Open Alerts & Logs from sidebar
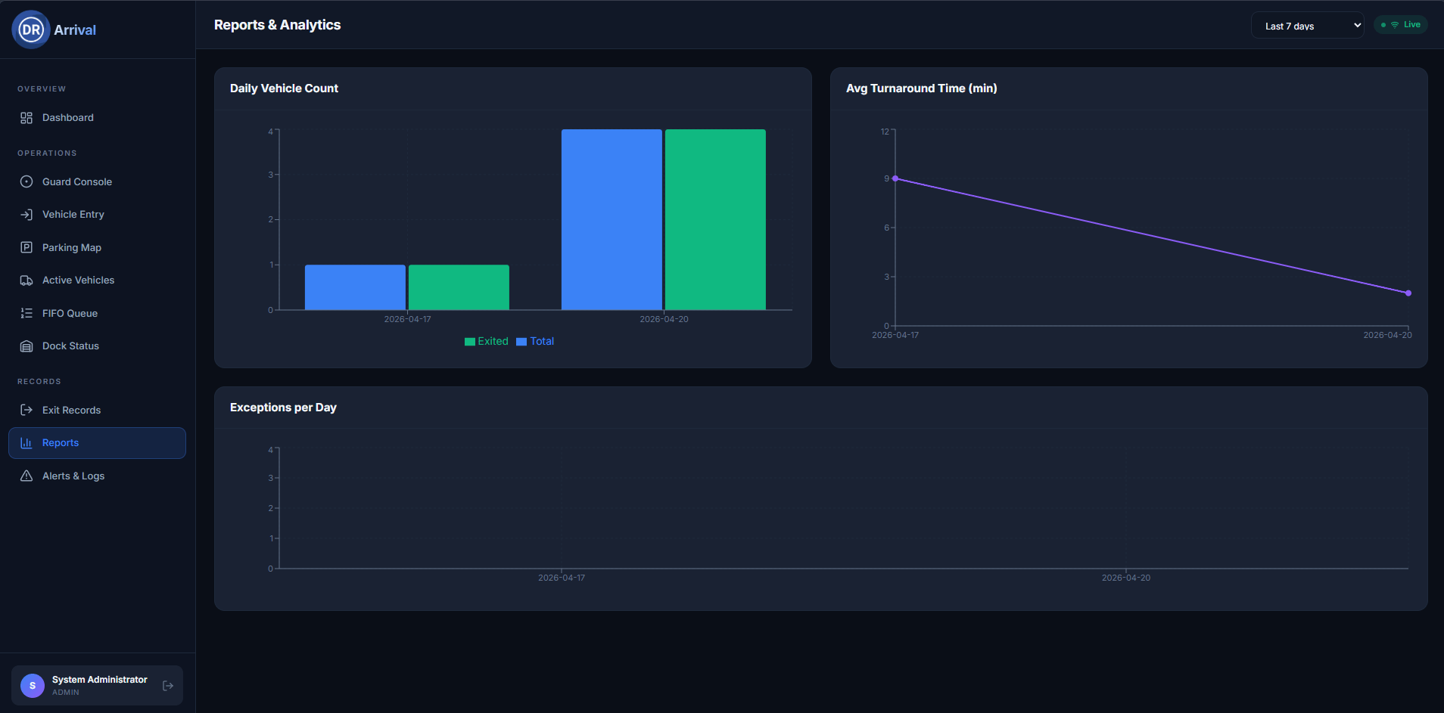The height and width of the screenshot is (713, 1444). [x=73, y=476]
